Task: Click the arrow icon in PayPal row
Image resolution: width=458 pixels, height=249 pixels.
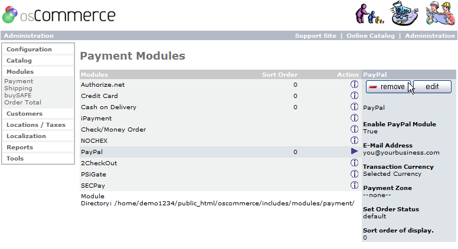Action: (x=354, y=152)
